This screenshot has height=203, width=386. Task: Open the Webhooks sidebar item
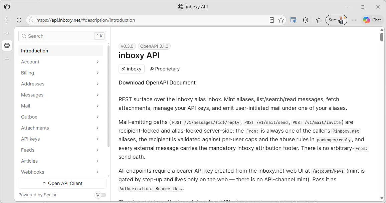pyautogui.click(x=60, y=172)
